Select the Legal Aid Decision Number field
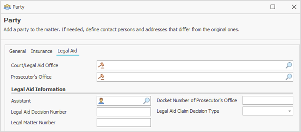301x132 pixels. [124, 112]
